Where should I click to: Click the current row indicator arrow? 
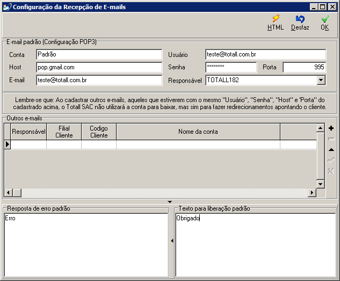(8, 145)
